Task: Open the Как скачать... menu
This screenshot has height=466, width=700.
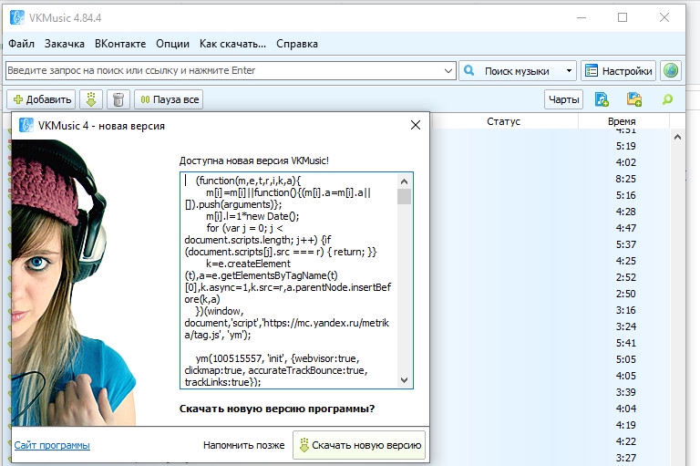Action: [x=232, y=44]
